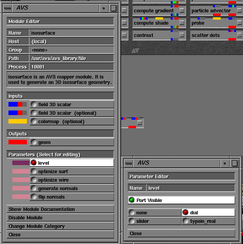Click the isosurface description text box
This screenshot has width=243, height=244.
[x=60, y=80]
